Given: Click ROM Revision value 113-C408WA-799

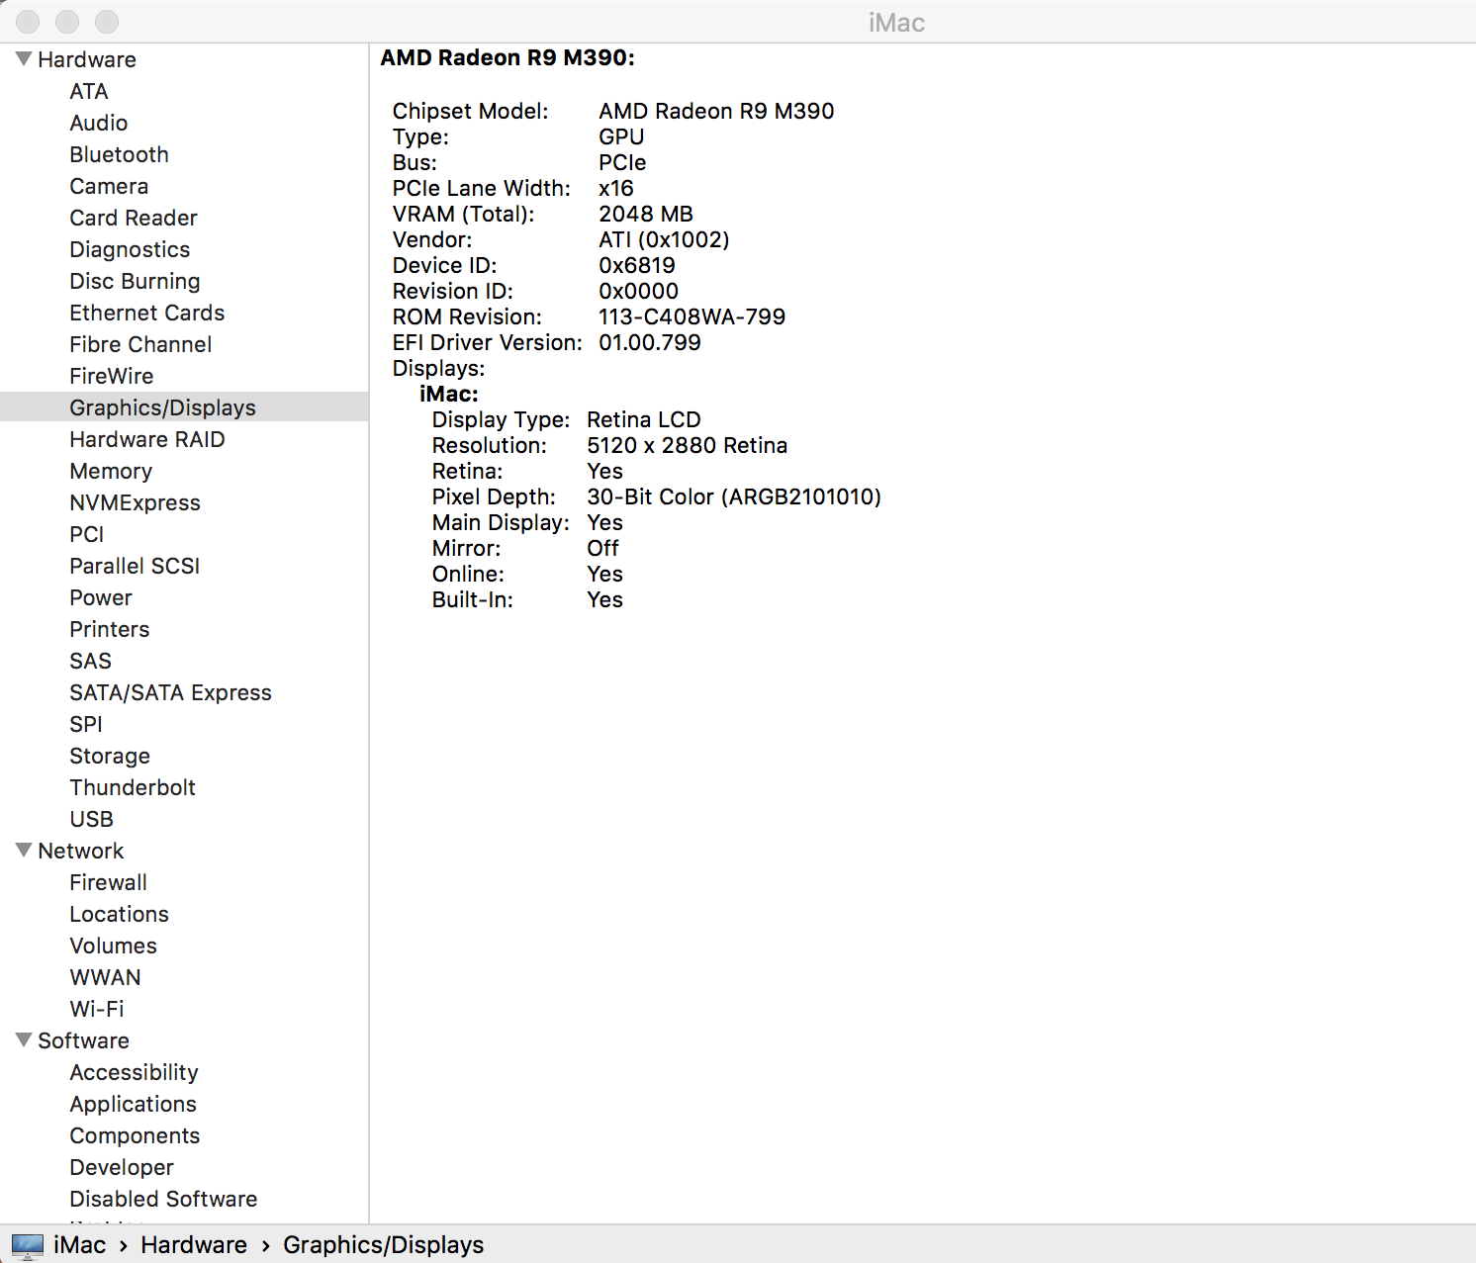Looking at the screenshot, I should tap(692, 316).
